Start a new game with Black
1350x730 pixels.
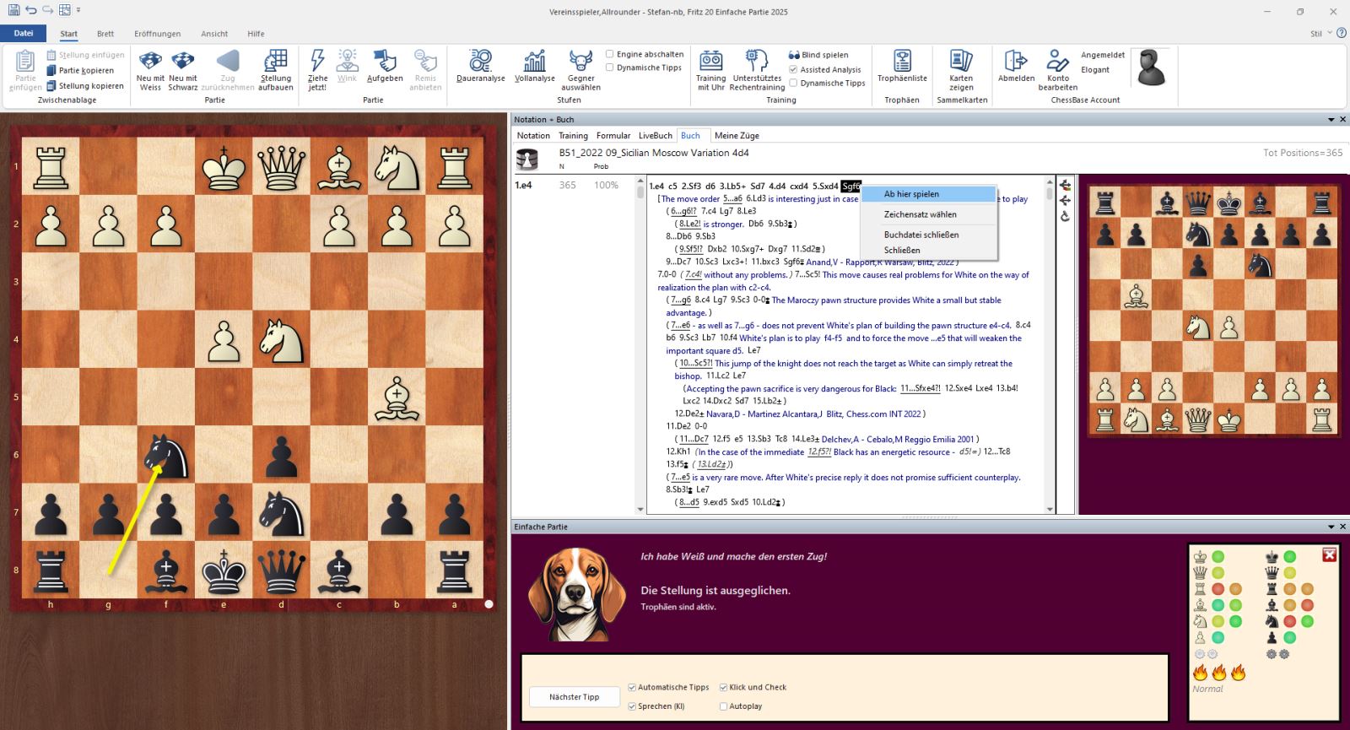(x=182, y=69)
